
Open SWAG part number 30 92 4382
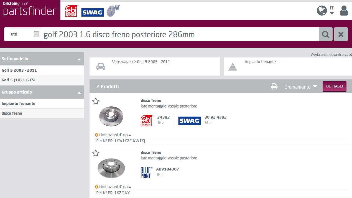pyautogui.click(x=215, y=117)
